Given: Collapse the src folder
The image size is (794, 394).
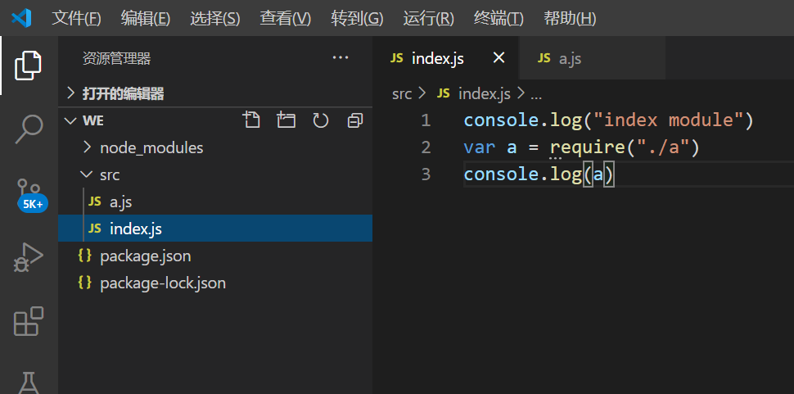Looking at the screenshot, I should tap(110, 174).
